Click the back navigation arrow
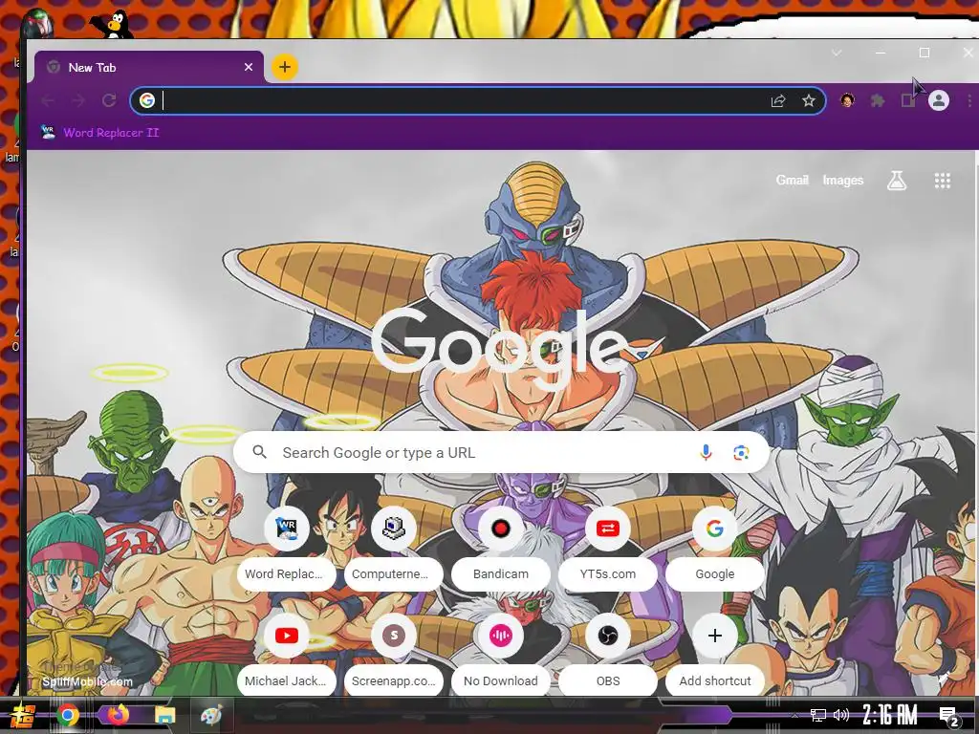 click(48, 100)
